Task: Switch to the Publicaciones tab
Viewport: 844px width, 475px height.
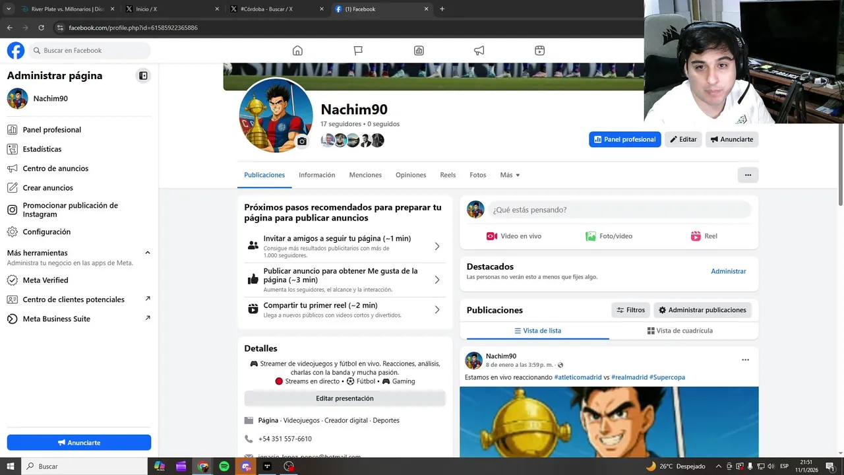Action: point(264,175)
